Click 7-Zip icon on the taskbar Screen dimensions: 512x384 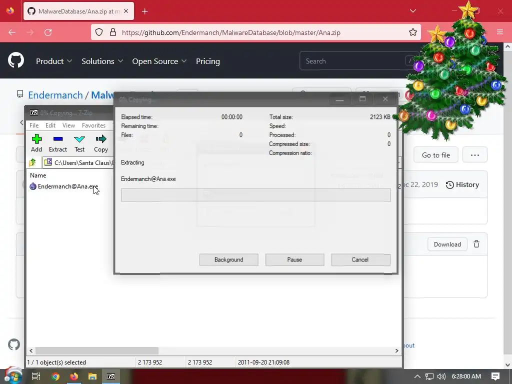pyautogui.click(x=111, y=376)
